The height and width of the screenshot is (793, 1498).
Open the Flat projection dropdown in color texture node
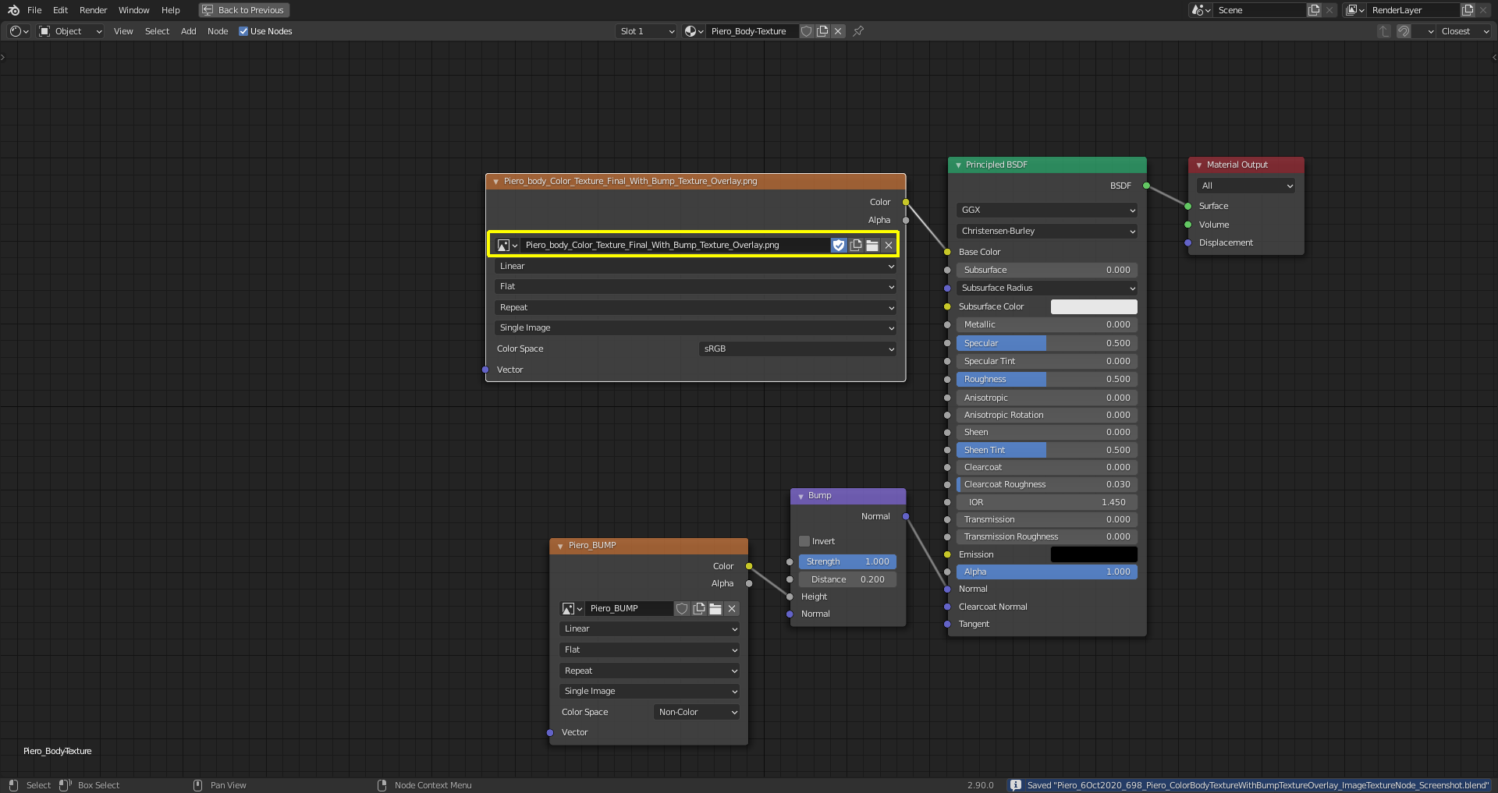(696, 287)
